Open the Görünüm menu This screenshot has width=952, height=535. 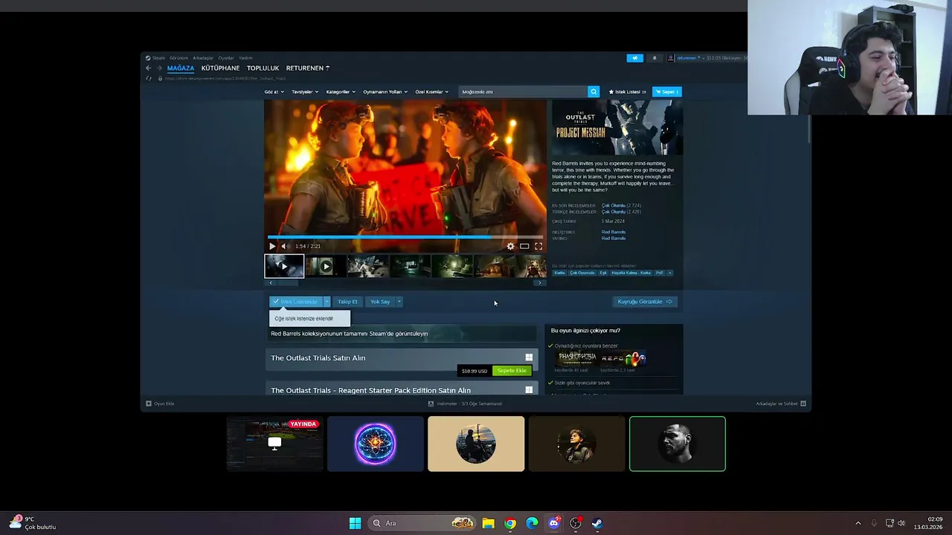178,58
